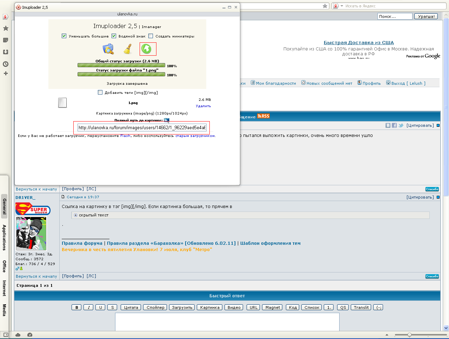449x339 pixels.
Task: Open the clock history panel in sidebar
Action: tap(6, 64)
